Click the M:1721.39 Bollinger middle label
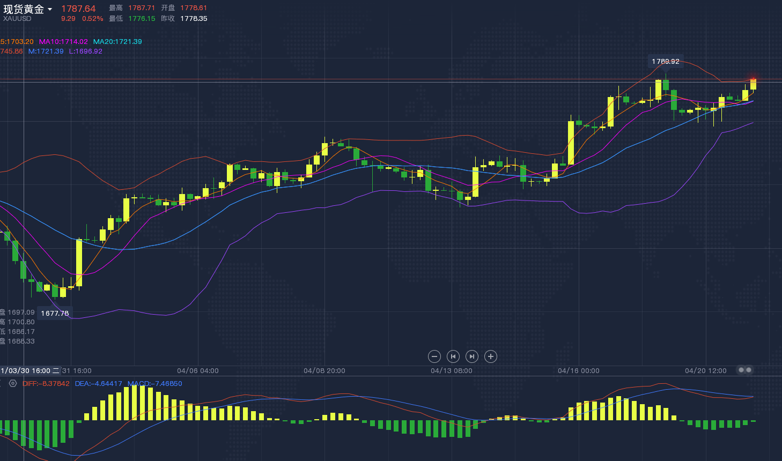 (46, 51)
